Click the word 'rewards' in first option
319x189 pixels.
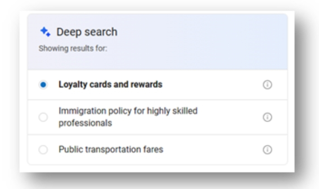[x=147, y=85]
